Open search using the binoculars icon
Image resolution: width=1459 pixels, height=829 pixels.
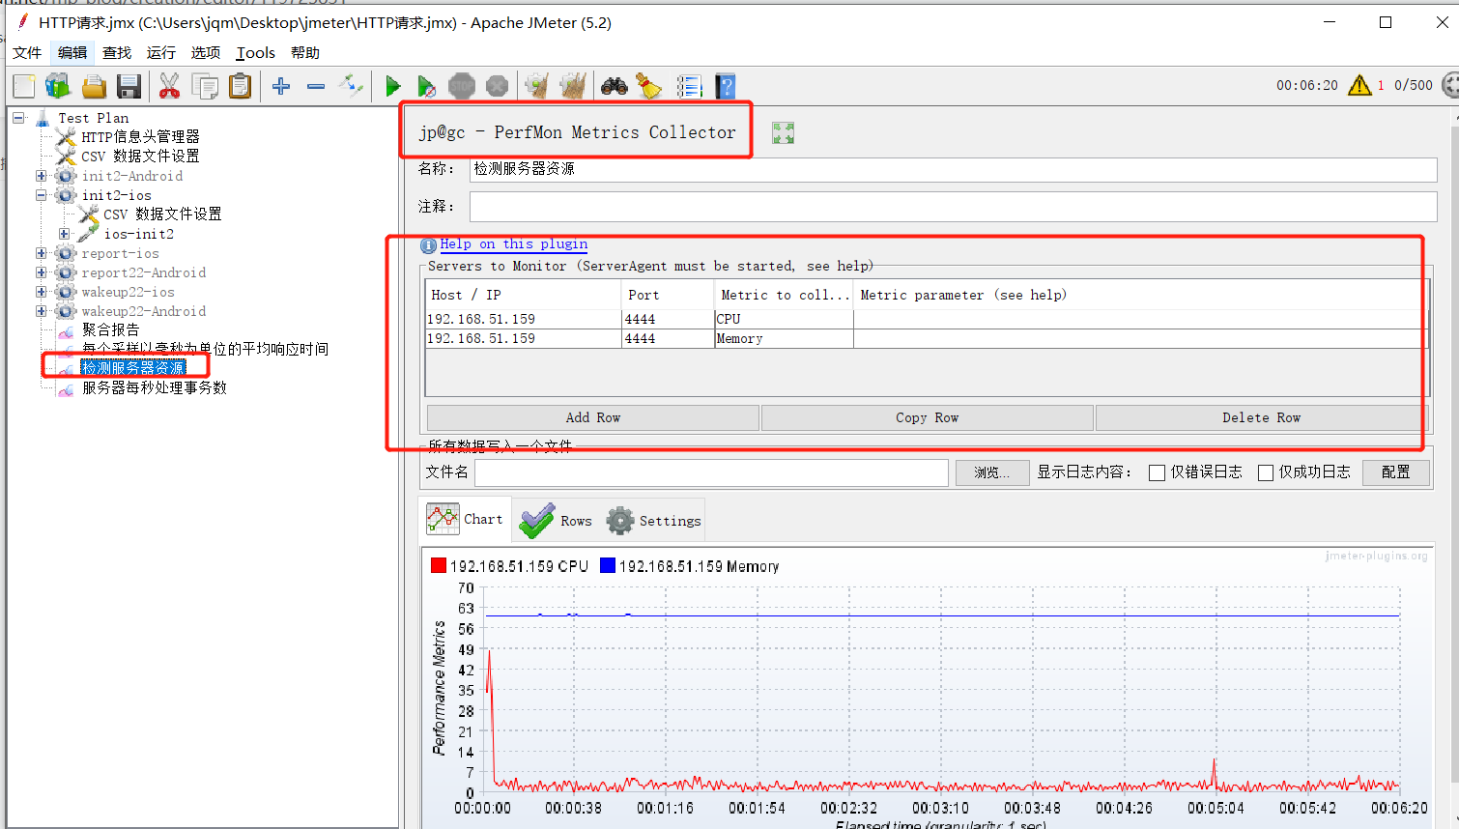613,86
